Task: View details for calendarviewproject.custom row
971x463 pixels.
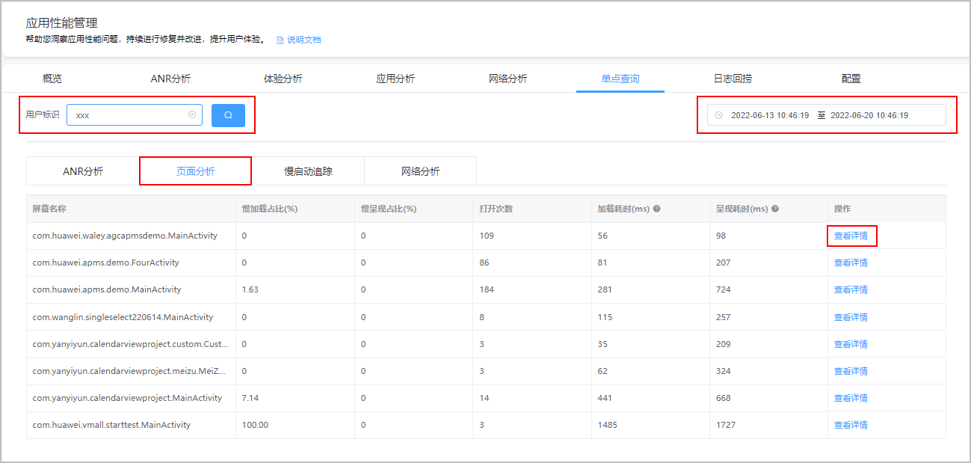Action: click(851, 344)
